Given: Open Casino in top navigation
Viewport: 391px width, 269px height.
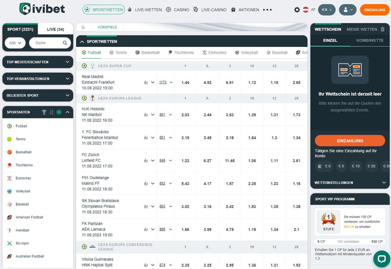Looking at the screenshot, I should 177,10.
